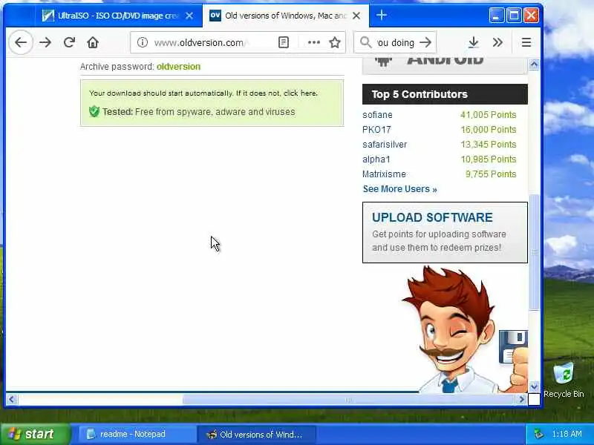Screen dimensions: 594x445
Task: Reload the current page
Action: coord(69,42)
